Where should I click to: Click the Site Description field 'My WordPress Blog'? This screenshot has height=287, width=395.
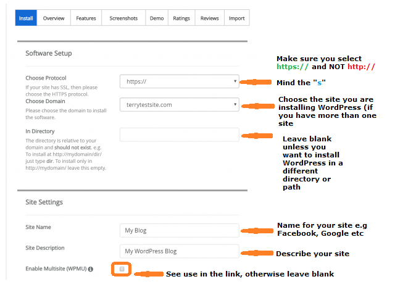tap(180, 251)
